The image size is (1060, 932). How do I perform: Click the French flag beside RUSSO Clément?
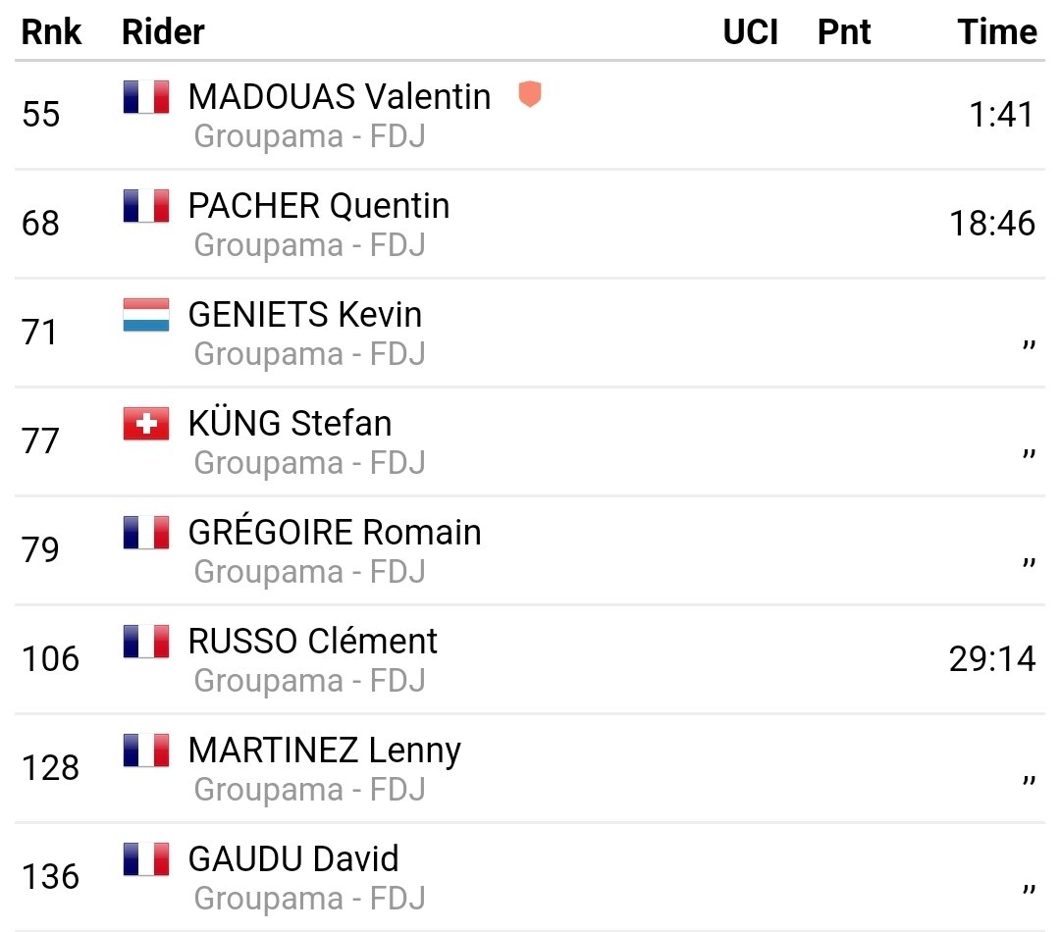tap(146, 641)
